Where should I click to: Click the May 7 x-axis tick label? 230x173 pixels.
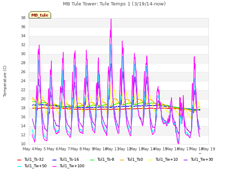pos(64,149)
